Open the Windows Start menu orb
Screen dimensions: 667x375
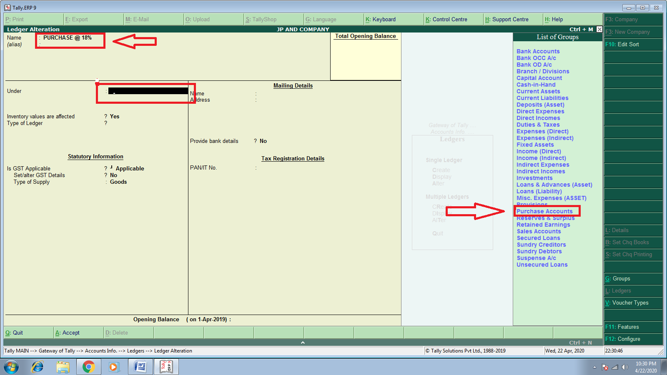pyautogui.click(x=12, y=367)
